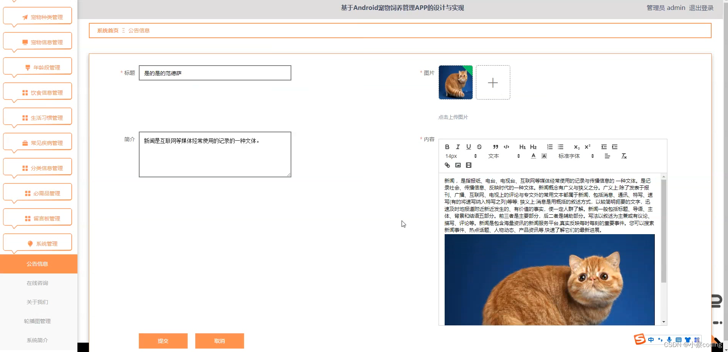Go to 轮播图管理 submenu item
Image resolution: width=728 pixels, height=352 pixels.
39,321
